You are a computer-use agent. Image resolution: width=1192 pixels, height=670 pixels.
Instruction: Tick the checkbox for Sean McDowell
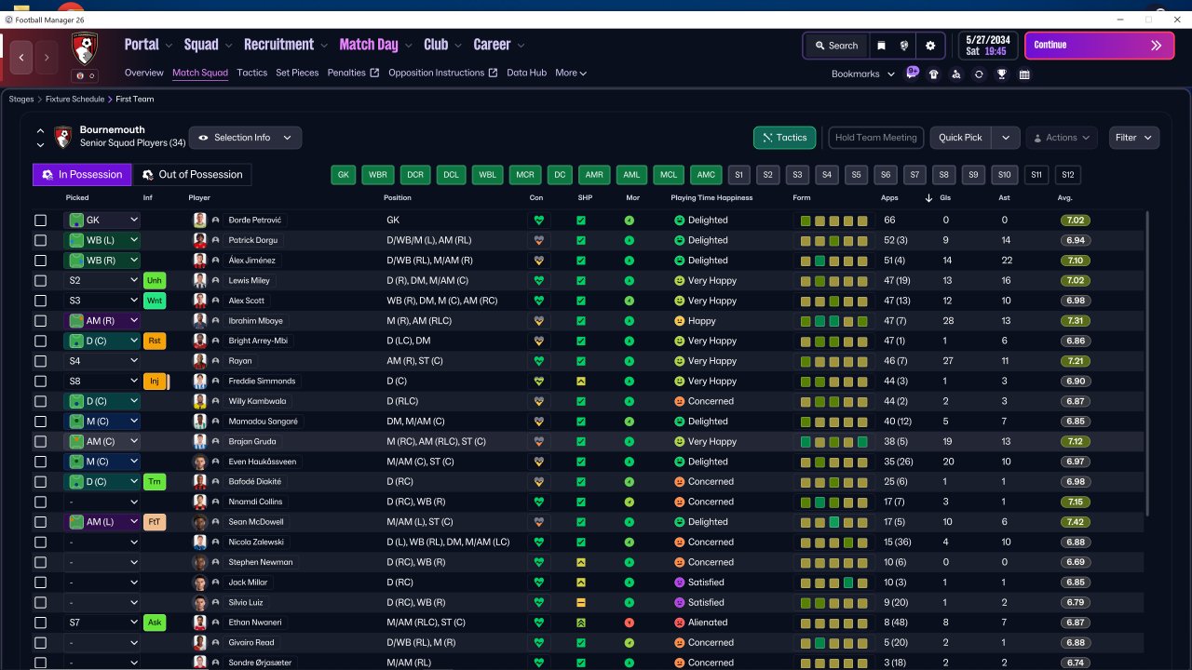pyautogui.click(x=40, y=522)
